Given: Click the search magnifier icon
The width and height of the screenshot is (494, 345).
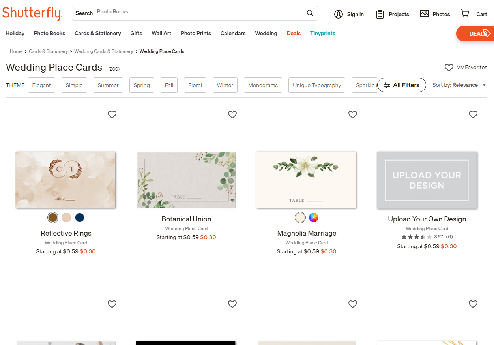Looking at the screenshot, I should [310, 13].
